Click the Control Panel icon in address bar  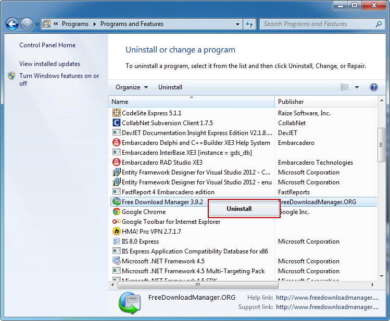click(46, 24)
